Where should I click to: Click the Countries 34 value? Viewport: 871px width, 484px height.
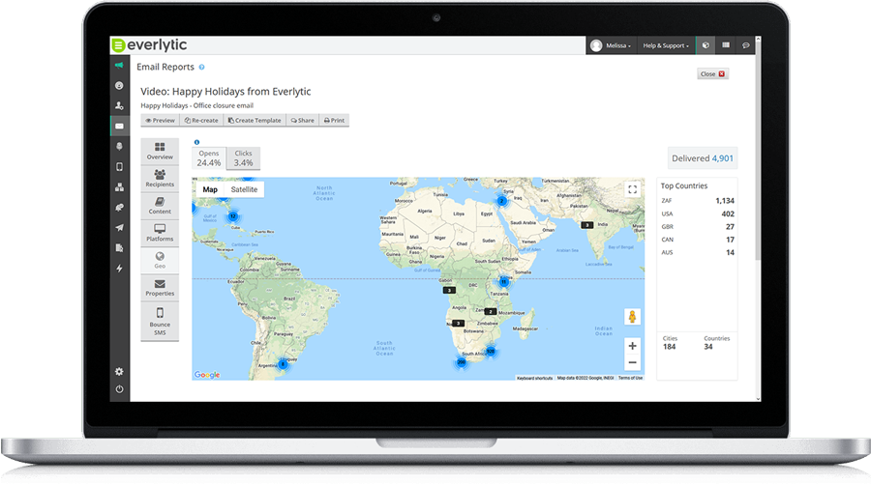(x=708, y=347)
